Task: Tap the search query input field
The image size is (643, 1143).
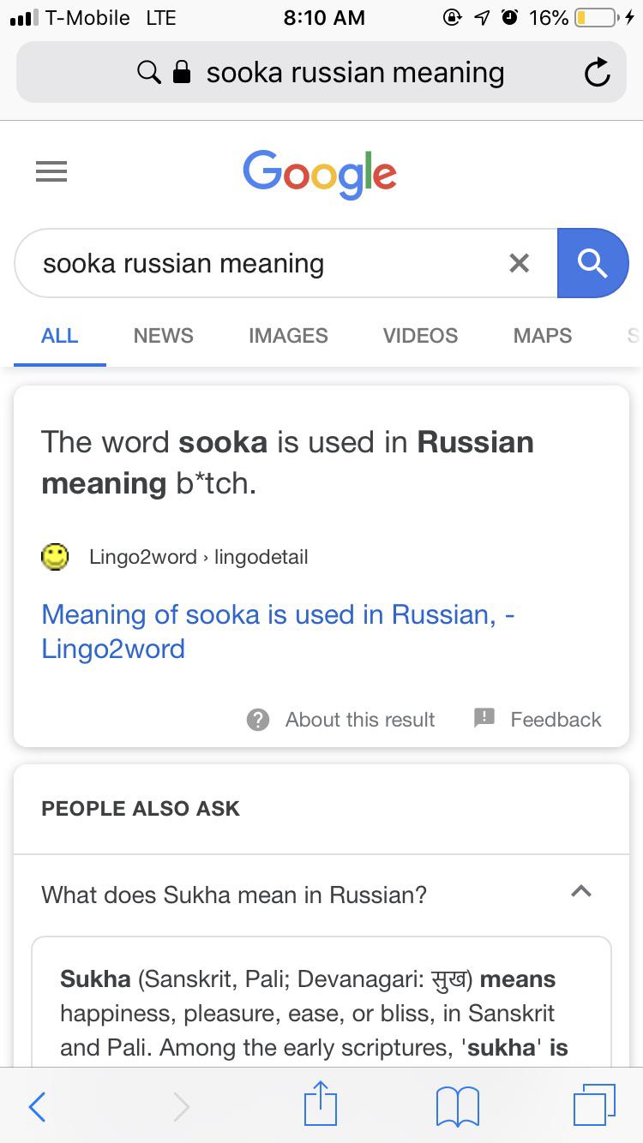Action: tap(257, 263)
